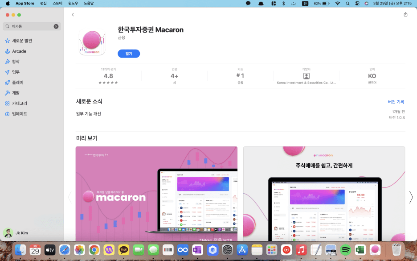Open Safari from the Dock
This screenshot has width=417, height=261.
pyautogui.click(x=65, y=250)
